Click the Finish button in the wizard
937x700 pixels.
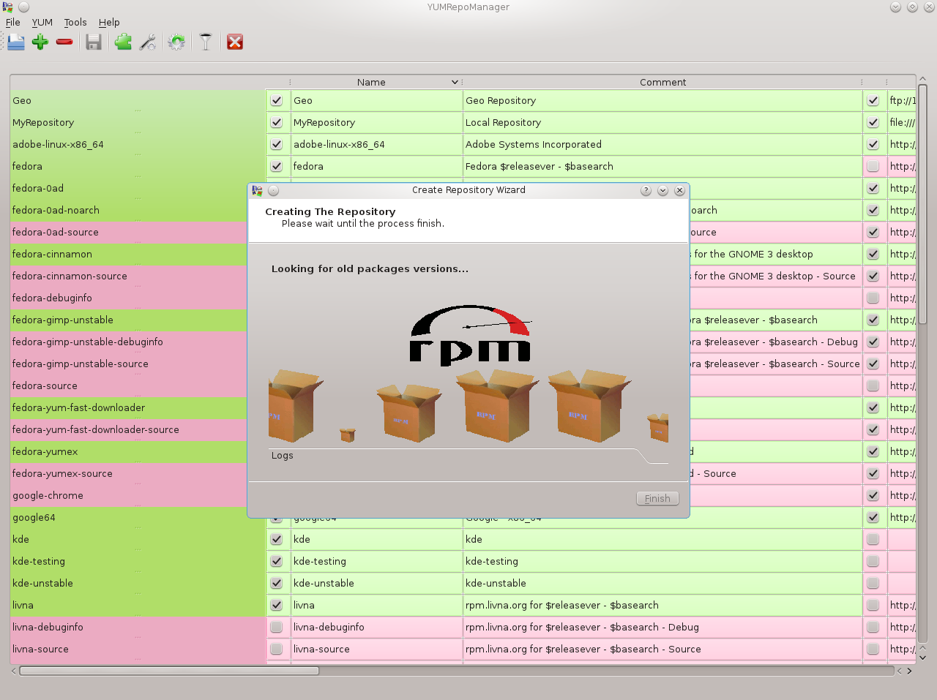point(657,499)
